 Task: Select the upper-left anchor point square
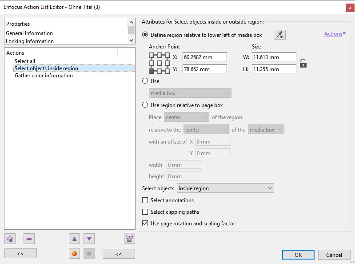click(151, 55)
